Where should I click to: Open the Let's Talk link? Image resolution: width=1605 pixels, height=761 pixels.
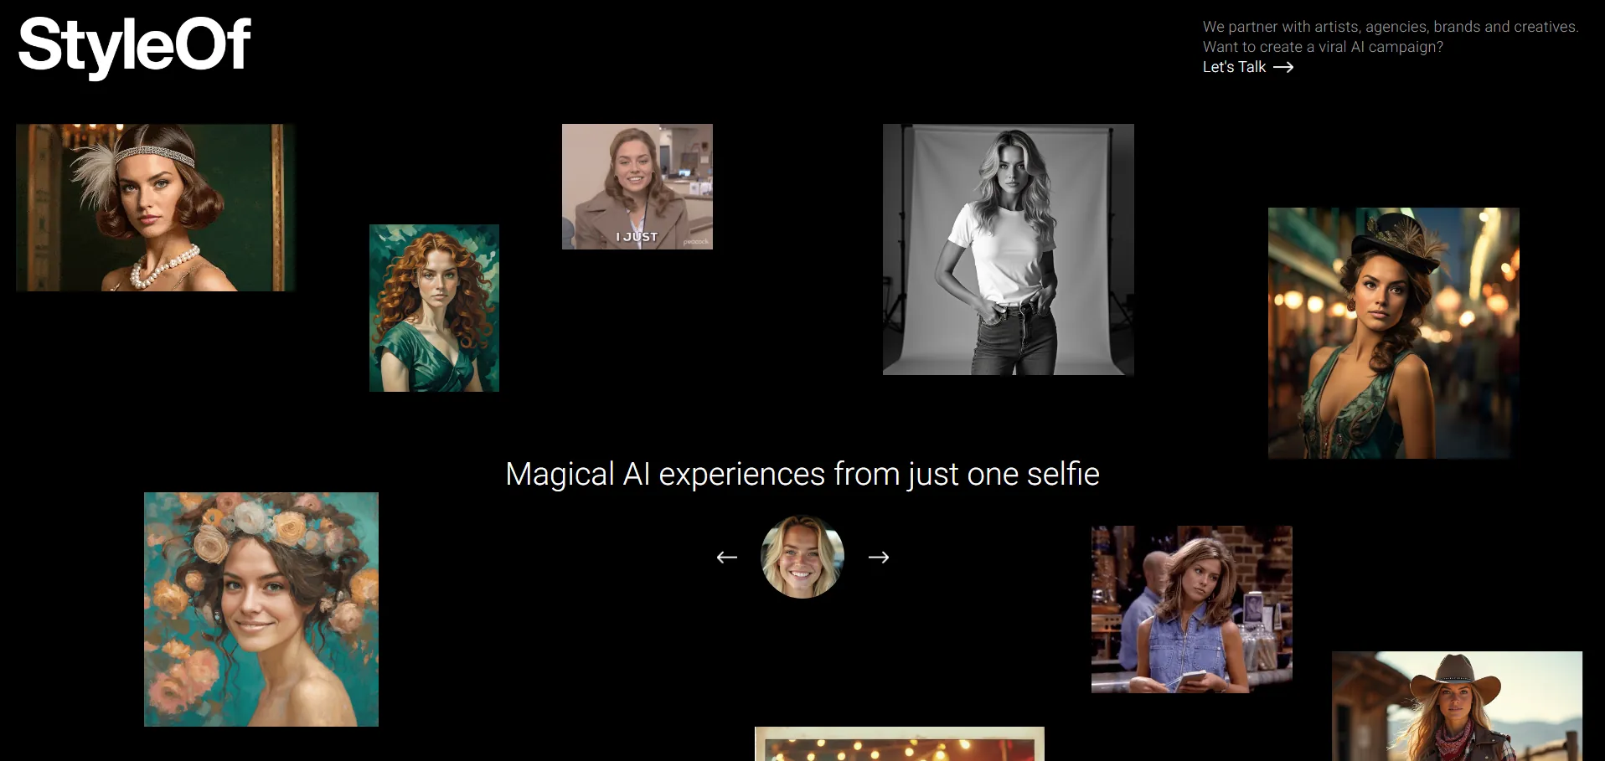pyautogui.click(x=1234, y=67)
